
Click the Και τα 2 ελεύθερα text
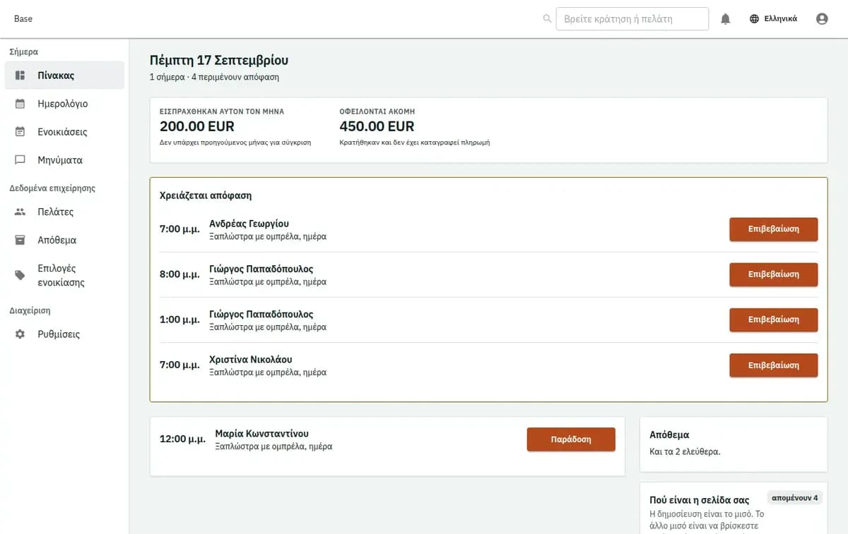coord(685,451)
